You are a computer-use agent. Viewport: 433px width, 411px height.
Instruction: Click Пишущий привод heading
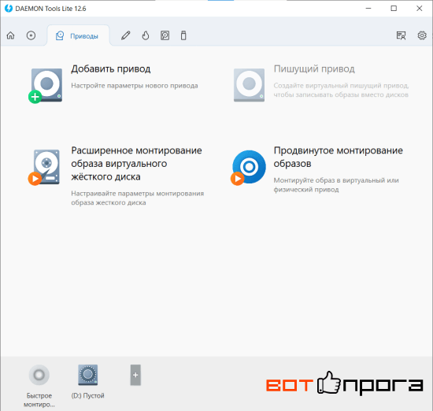(314, 68)
